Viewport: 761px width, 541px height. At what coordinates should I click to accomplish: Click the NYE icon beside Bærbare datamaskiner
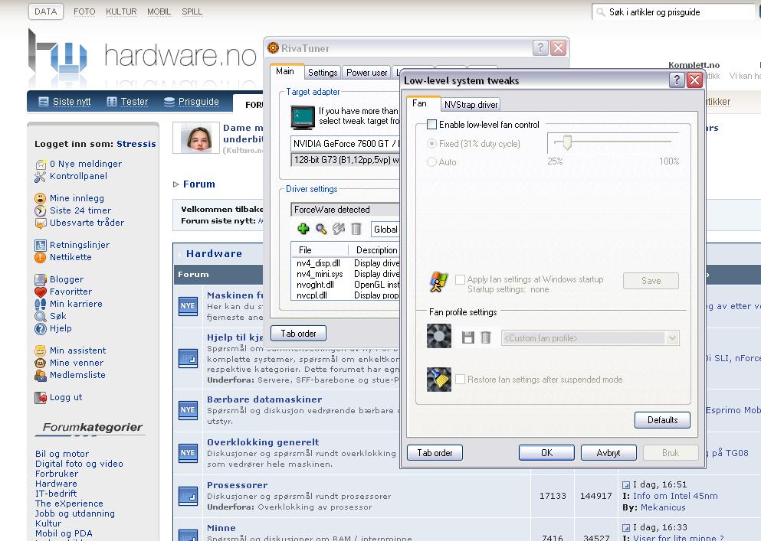(x=188, y=409)
